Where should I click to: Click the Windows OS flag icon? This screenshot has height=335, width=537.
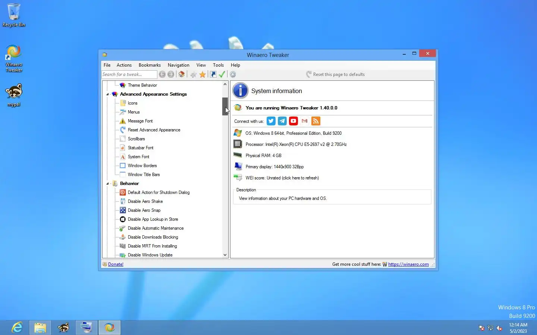pyautogui.click(x=238, y=133)
